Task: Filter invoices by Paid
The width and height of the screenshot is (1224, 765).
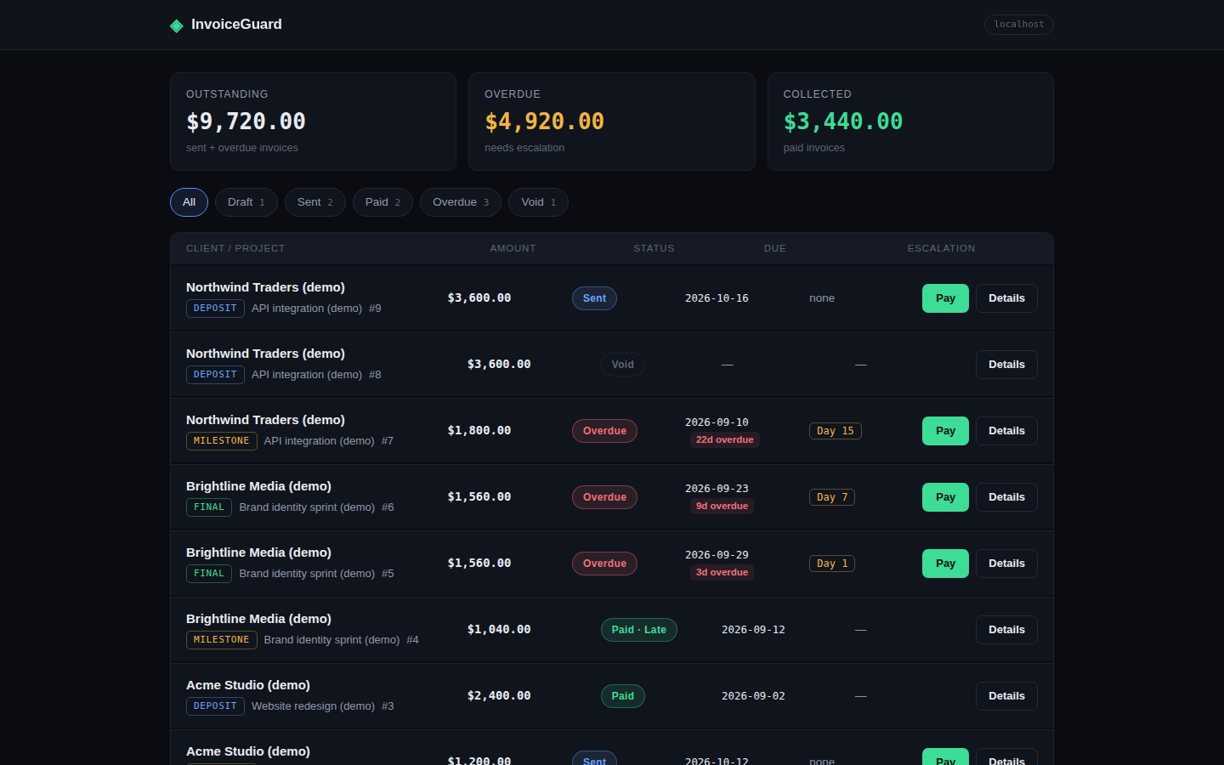Action: pyautogui.click(x=382, y=202)
